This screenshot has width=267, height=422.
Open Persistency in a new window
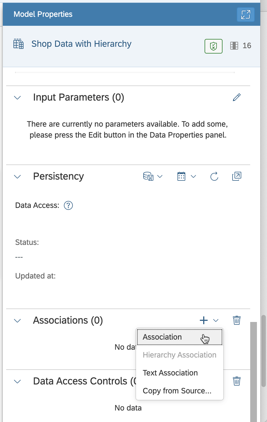(x=236, y=176)
